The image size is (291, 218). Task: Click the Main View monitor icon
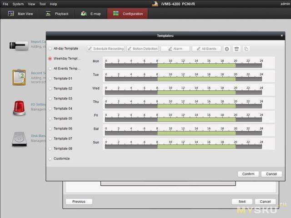pos(11,14)
